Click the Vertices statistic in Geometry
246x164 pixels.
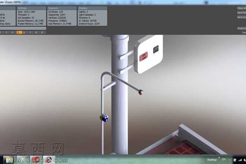pos(57,18)
